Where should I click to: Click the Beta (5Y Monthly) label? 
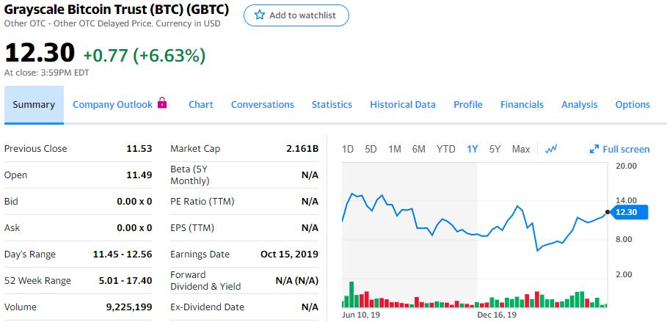pyautogui.click(x=190, y=175)
